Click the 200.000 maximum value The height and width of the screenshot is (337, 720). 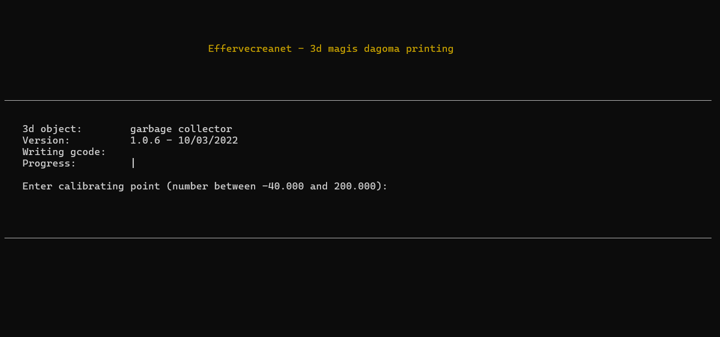[355, 186]
